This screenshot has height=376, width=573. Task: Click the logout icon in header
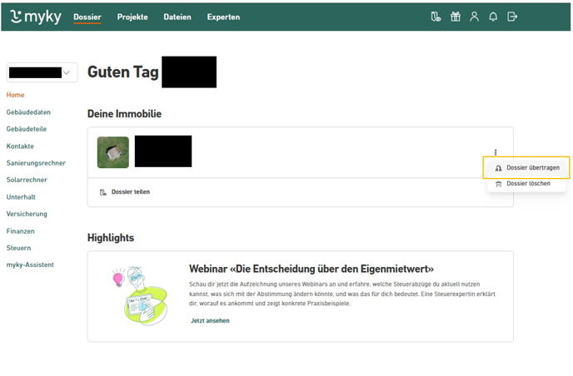tap(513, 17)
